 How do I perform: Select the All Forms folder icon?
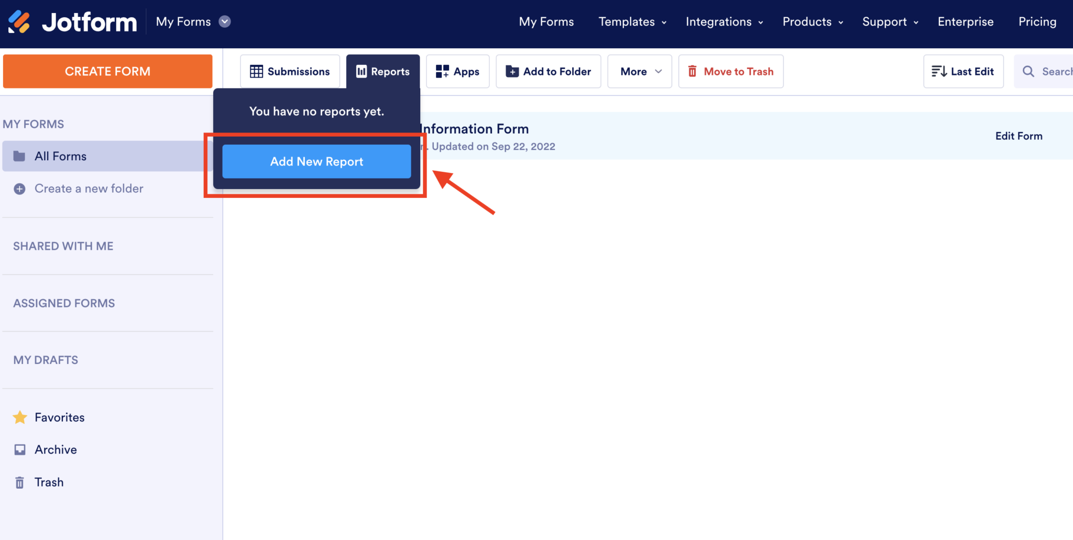coord(19,156)
